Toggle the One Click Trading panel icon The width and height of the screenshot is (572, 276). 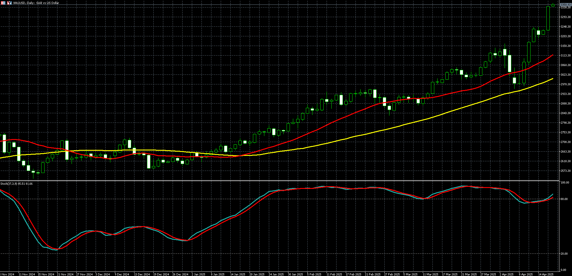click(x=9, y=3)
